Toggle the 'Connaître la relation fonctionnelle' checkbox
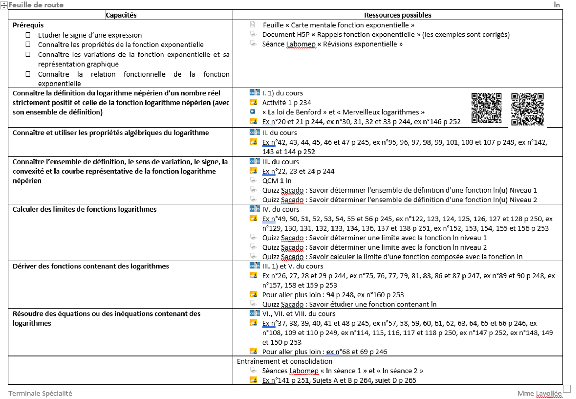 click(28, 74)
